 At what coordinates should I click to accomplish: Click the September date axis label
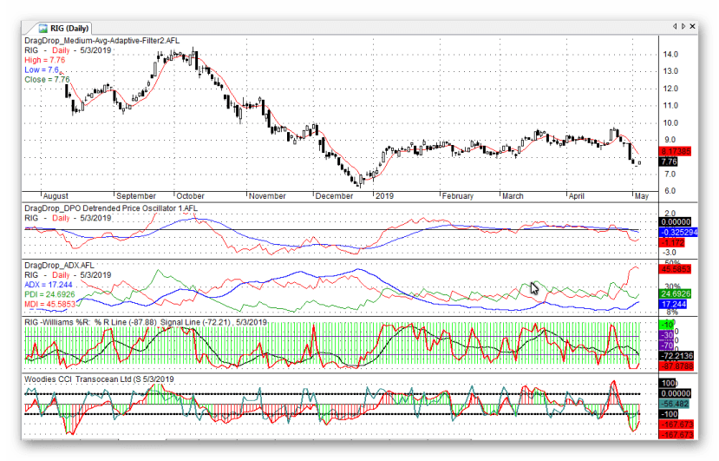(x=135, y=196)
